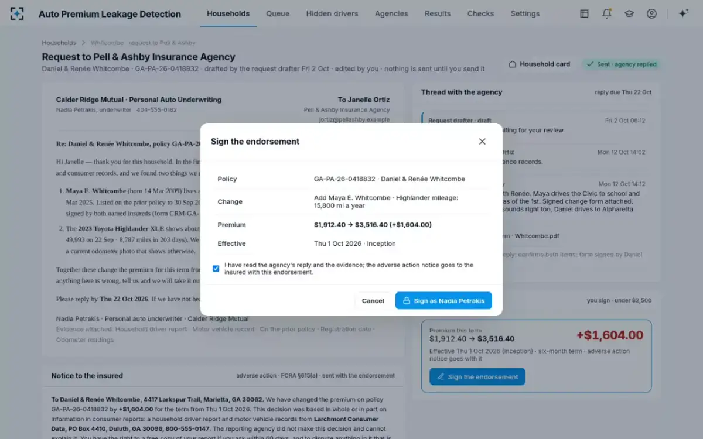Open the Agencies tab
Image resolution: width=703 pixels, height=439 pixels.
pos(391,13)
